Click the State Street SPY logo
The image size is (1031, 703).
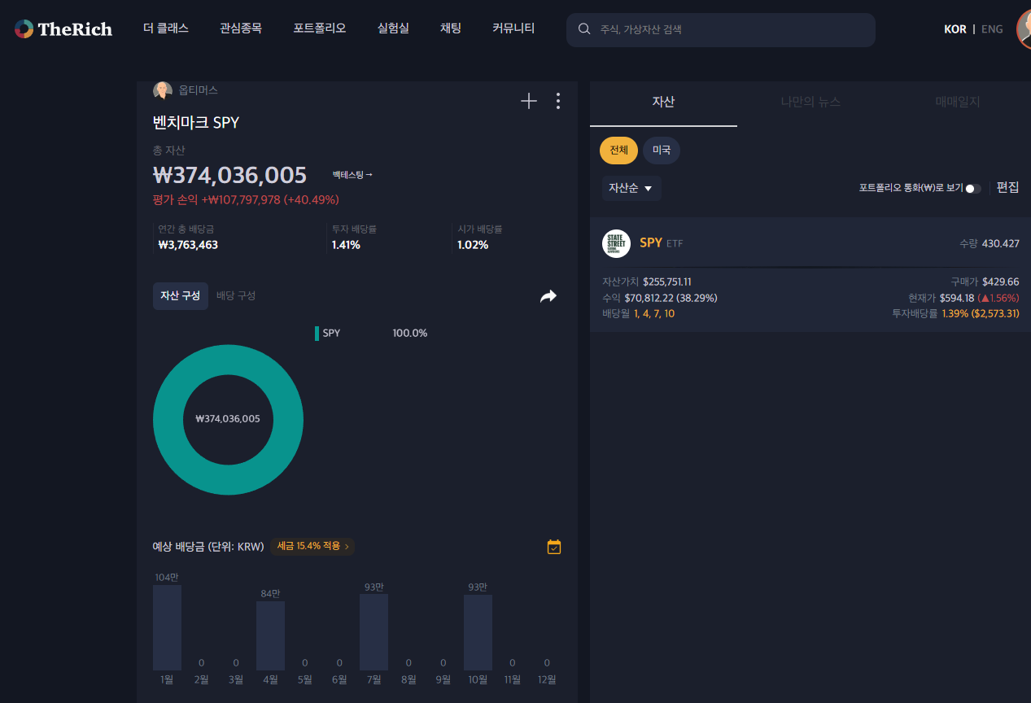pos(616,243)
